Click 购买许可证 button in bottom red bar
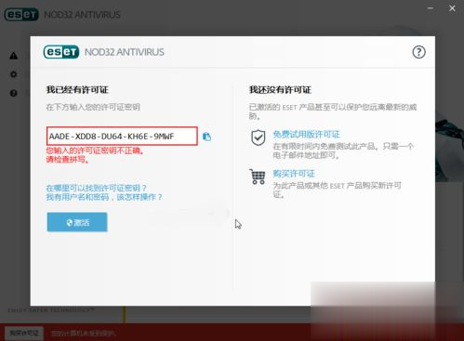Viewport: 464px width, 341px height. click(x=24, y=334)
